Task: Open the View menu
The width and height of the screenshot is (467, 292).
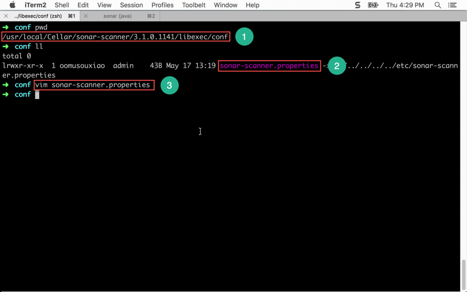Action: click(x=104, y=5)
